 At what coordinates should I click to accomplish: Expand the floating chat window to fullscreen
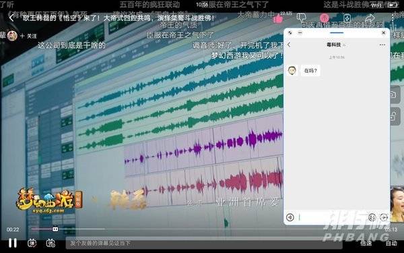click(290, 33)
